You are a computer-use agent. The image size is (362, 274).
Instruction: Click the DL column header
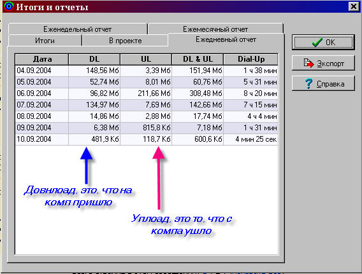(x=94, y=59)
